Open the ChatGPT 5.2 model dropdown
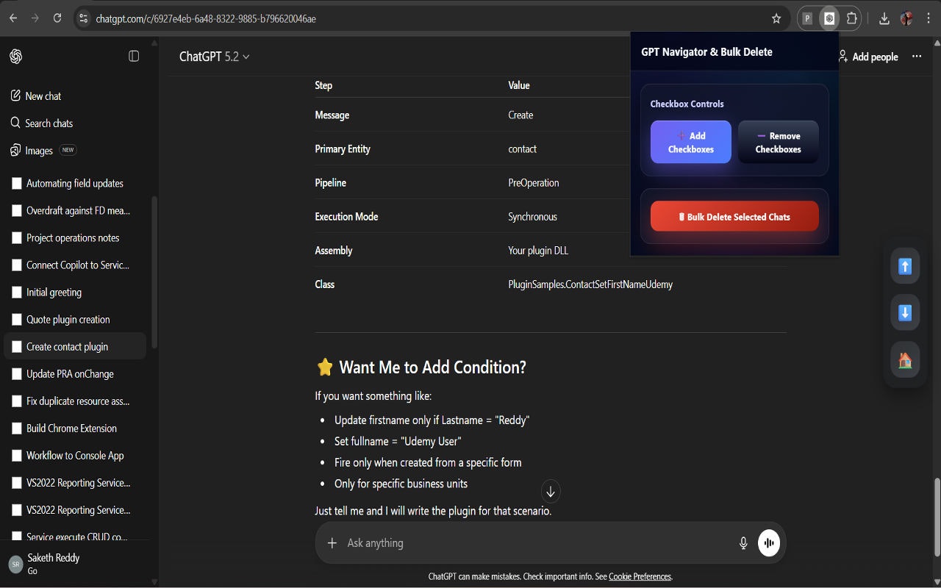This screenshot has width=941, height=588. (x=214, y=56)
